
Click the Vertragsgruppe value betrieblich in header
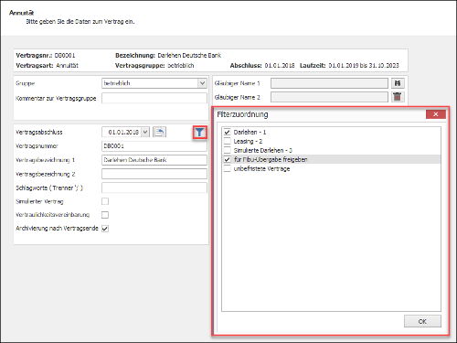[x=181, y=66]
